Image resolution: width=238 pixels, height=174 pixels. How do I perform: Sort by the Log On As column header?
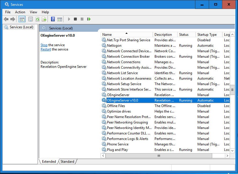pos(226,35)
